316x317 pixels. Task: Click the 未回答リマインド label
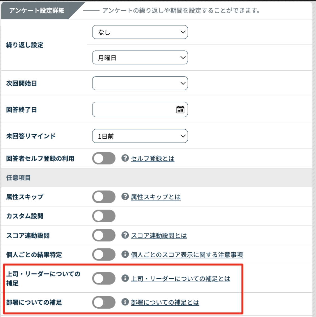[31, 136]
